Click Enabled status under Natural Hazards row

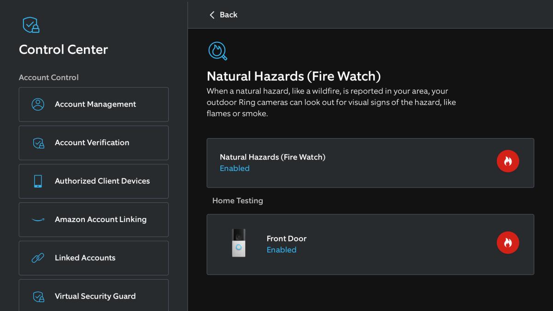tap(235, 168)
